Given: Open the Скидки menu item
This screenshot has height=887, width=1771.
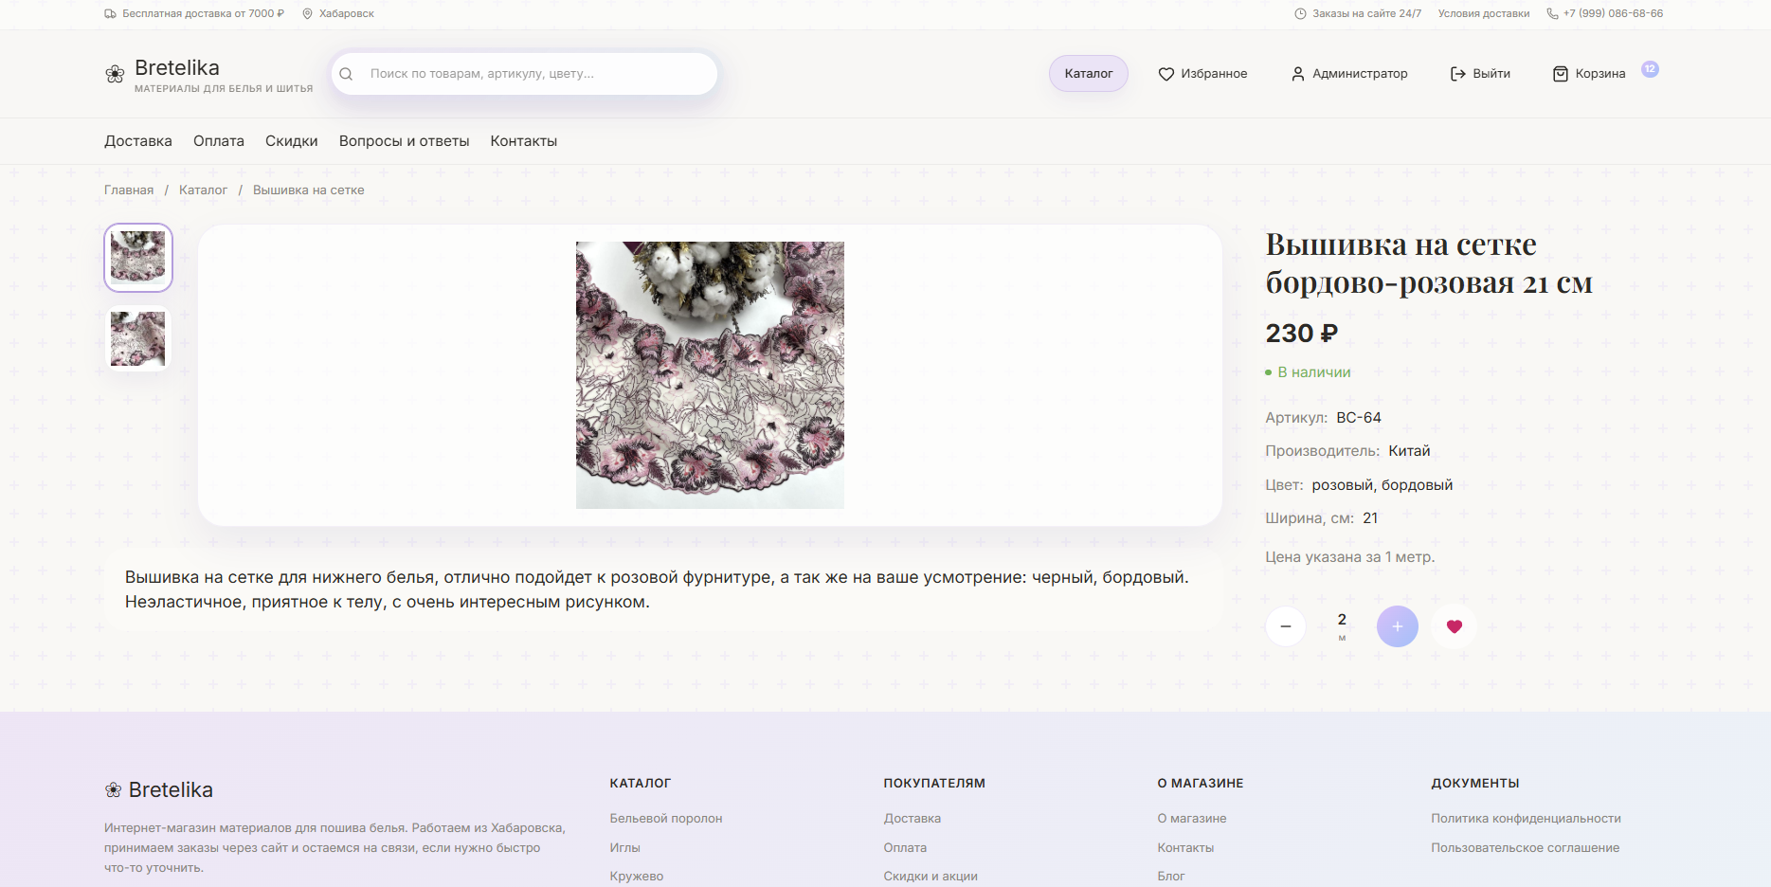Looking at the screenshot, I should point(292,141).
